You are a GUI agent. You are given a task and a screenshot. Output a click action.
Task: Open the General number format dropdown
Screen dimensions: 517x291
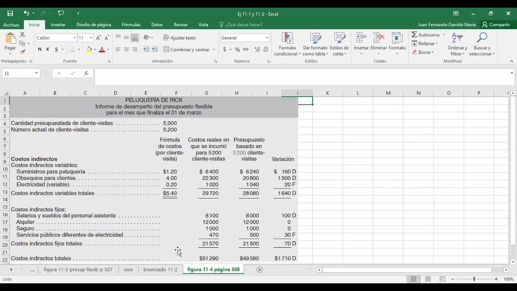tap(267, 38)
